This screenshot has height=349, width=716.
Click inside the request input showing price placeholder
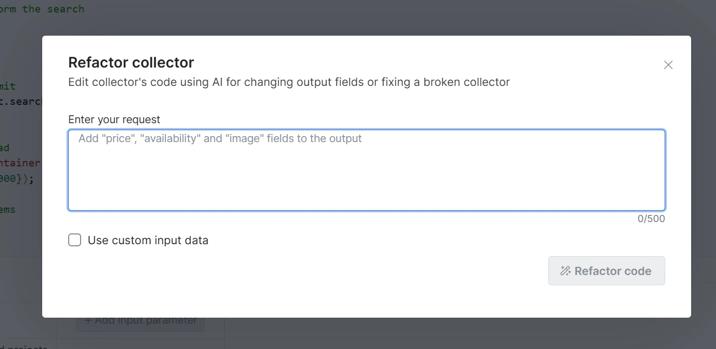click(366, 169)
